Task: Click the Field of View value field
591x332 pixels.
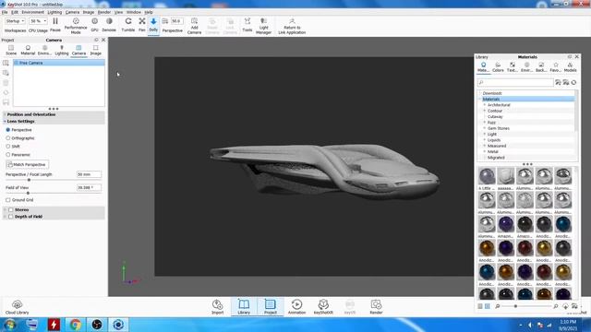Action: (x=89, y=187)
